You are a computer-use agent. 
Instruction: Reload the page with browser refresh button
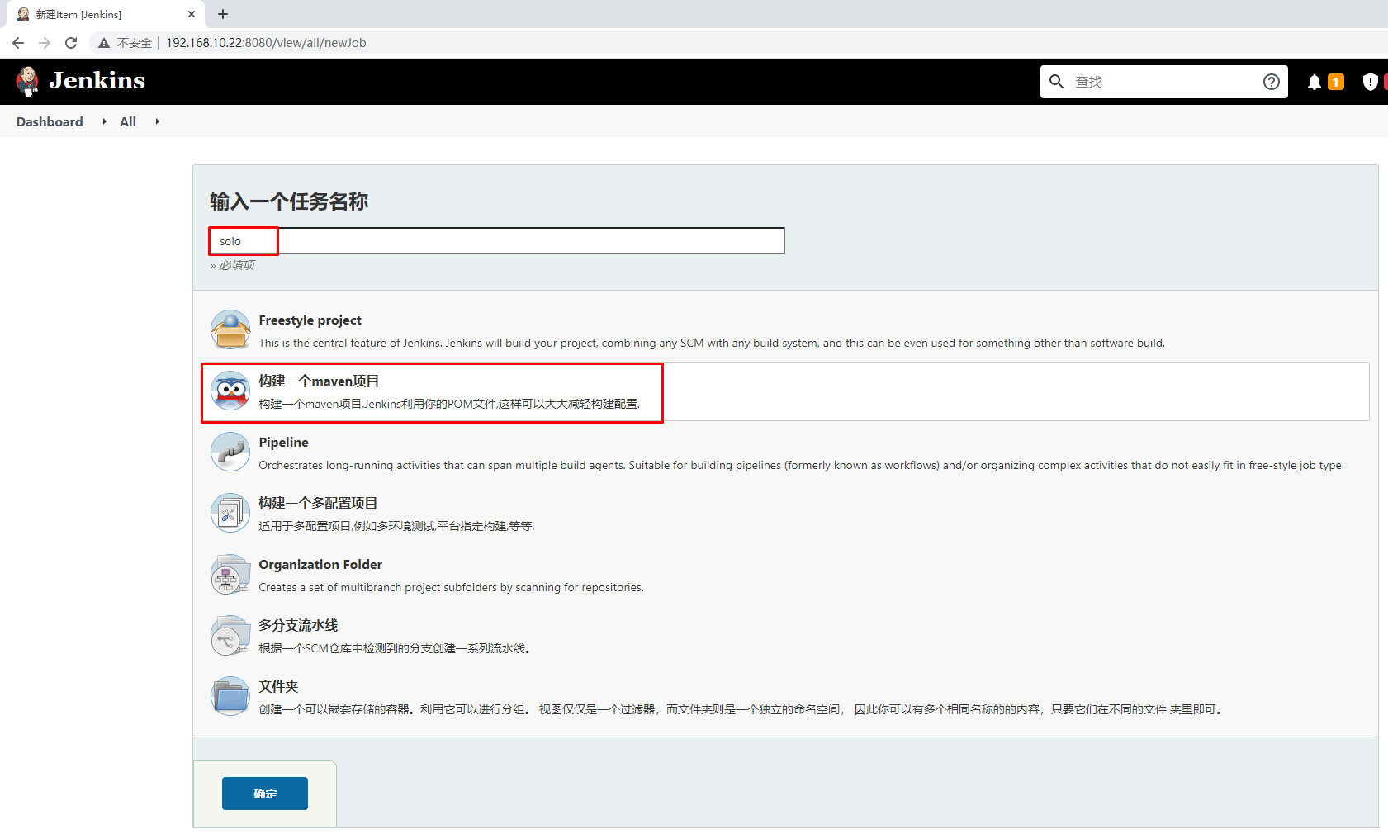coord(71,43)
